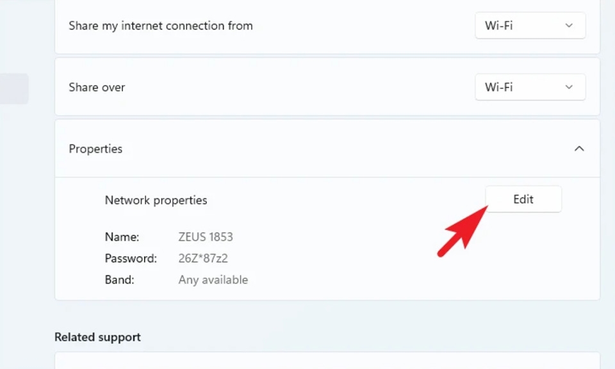Click the chevron on the Share over dropdown
The height and width of the screenshot is (369, 615).
(x=569, y=87)
